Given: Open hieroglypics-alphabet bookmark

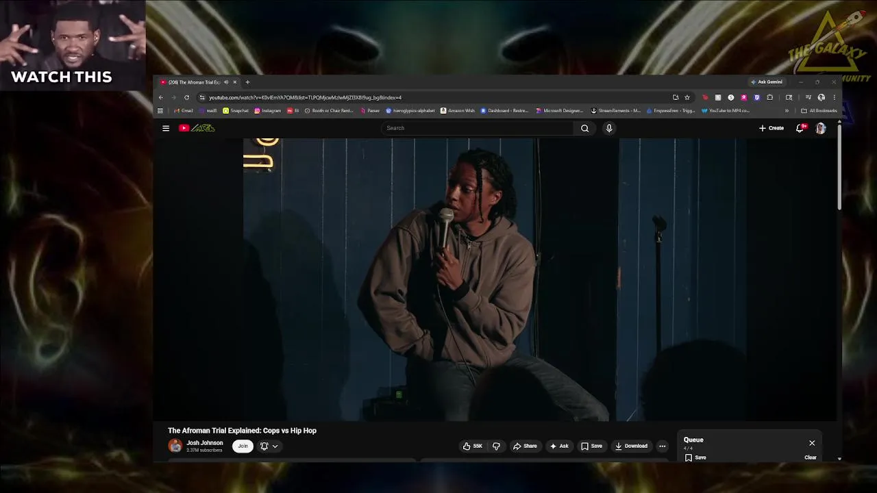Looking at the screenshot, I should point(410,111).
